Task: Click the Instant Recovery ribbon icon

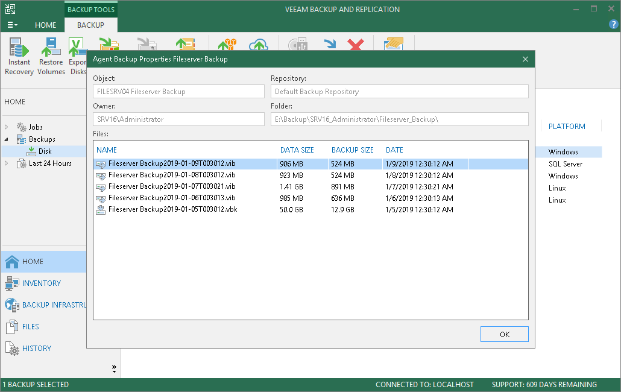Action: pos(19,47)
